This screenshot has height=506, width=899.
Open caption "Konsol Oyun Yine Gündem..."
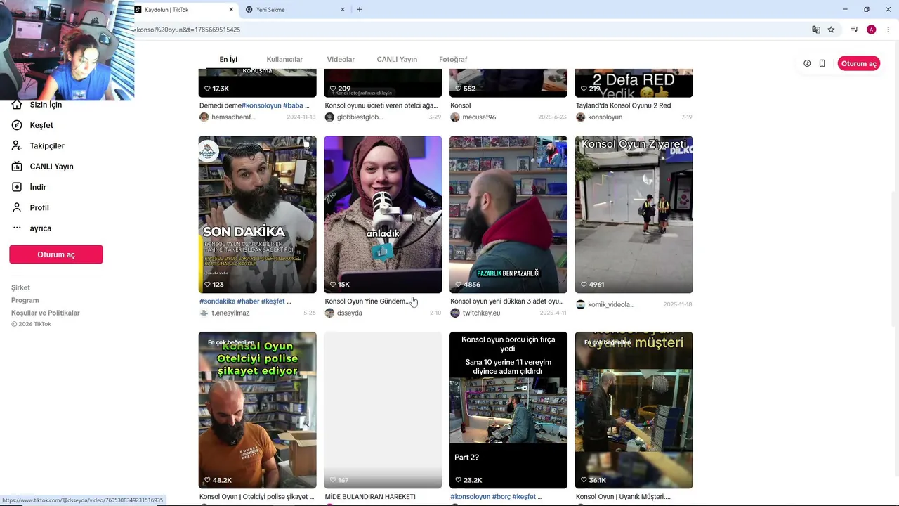[367, 301]
